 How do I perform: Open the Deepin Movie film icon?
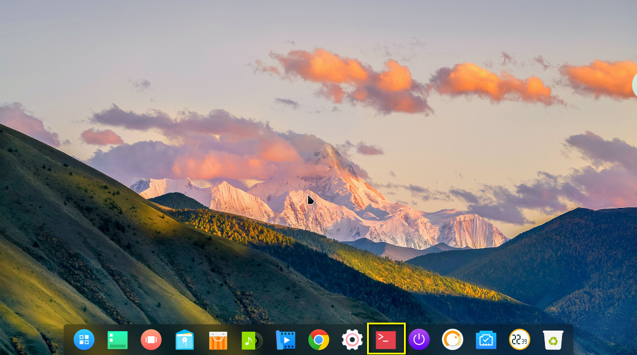(285, 340)
